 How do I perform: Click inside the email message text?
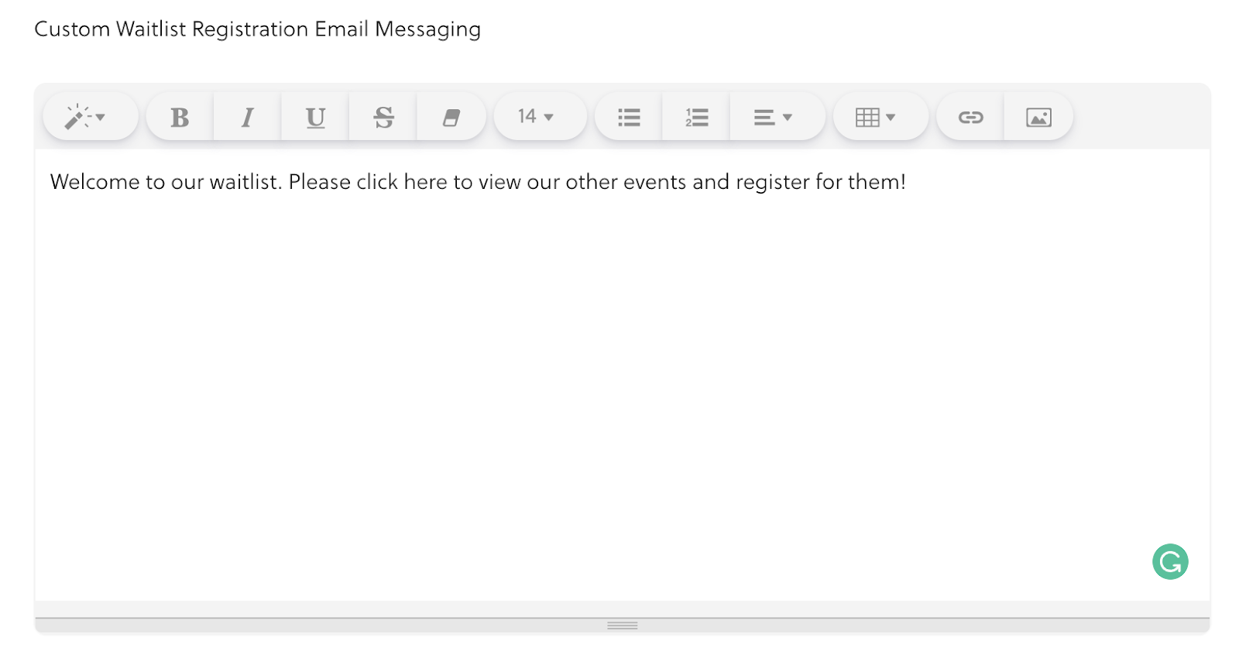tap(478, 182)
